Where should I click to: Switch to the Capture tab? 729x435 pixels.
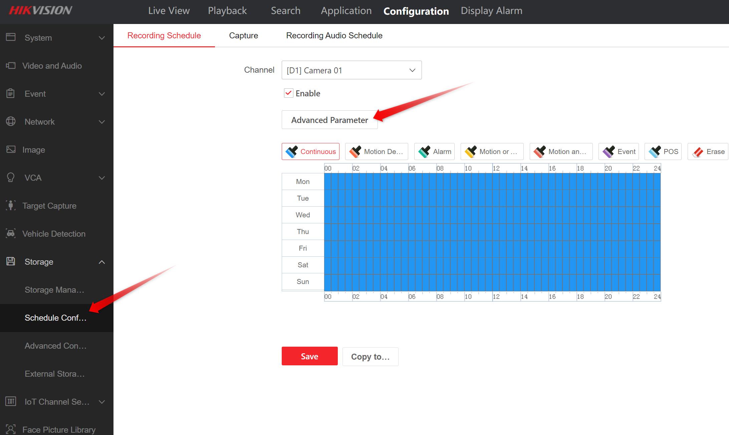click(244, 36)
